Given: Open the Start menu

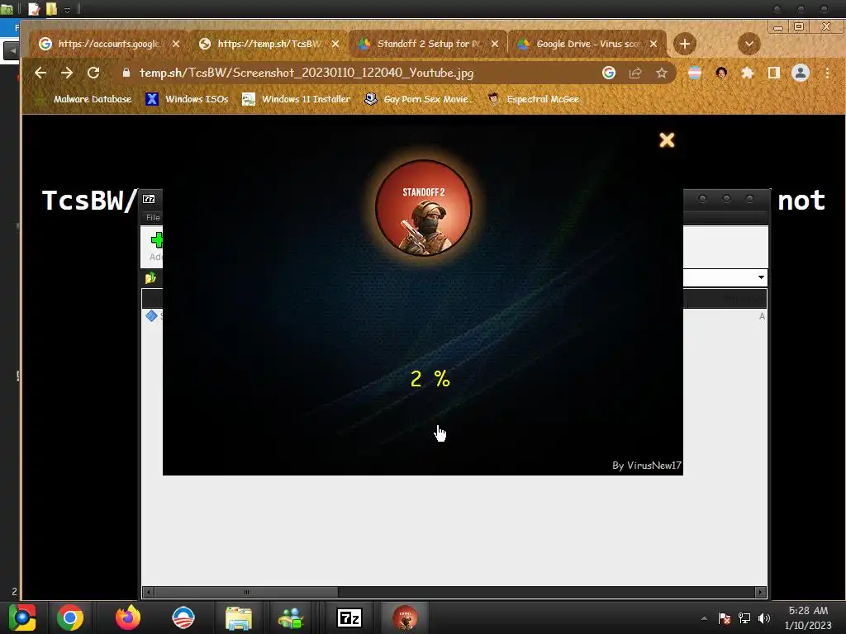Looking at the screenshot, I should pyautogui.click(x=21, y=617).
